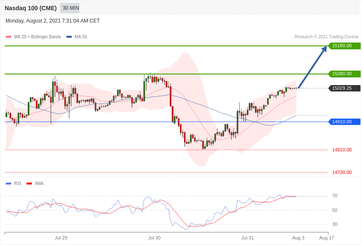
Task: Click the Aug 17 date axis marker
Action: (x=327, y=238)
